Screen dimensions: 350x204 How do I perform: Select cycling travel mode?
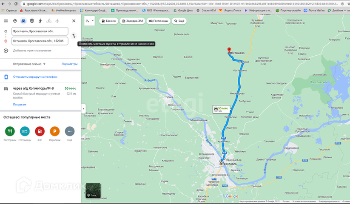click(x=49, y=21)
